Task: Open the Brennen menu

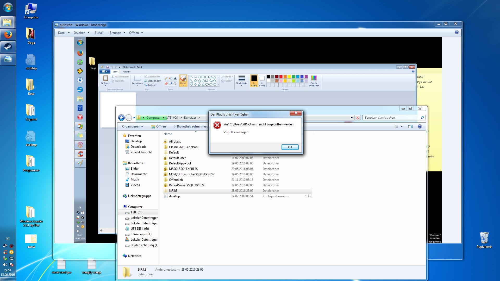Action: coord(115,33)
